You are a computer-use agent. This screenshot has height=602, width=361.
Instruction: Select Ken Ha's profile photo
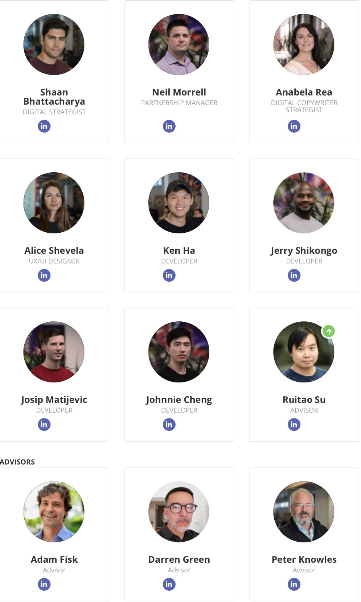coord(179,203)
